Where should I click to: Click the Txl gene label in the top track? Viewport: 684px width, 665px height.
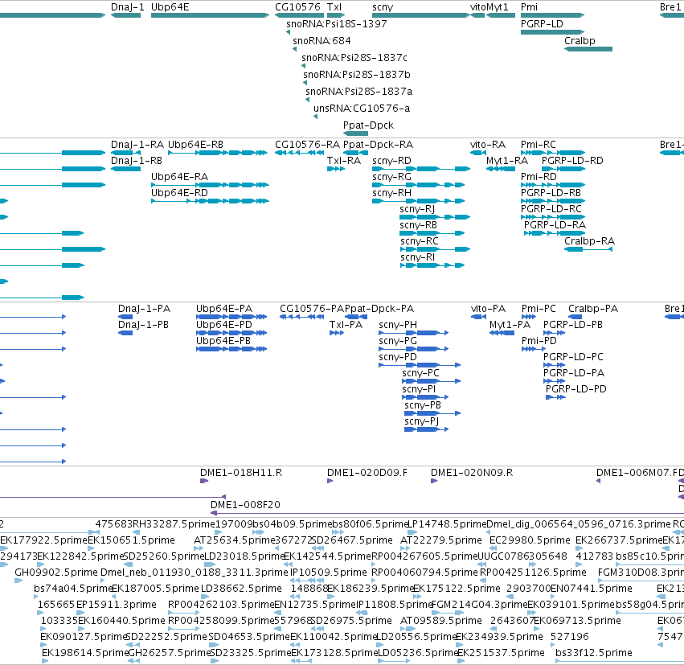[x=334, y=7]
